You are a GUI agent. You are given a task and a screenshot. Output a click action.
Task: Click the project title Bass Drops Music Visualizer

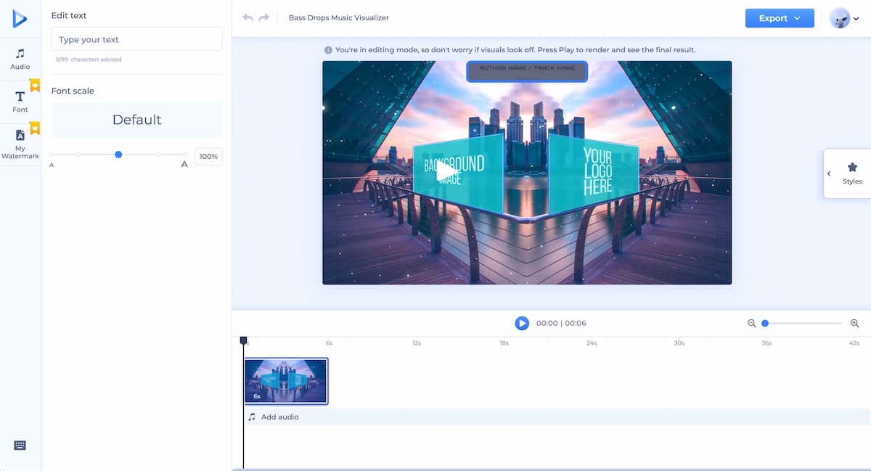coord(339,17)
